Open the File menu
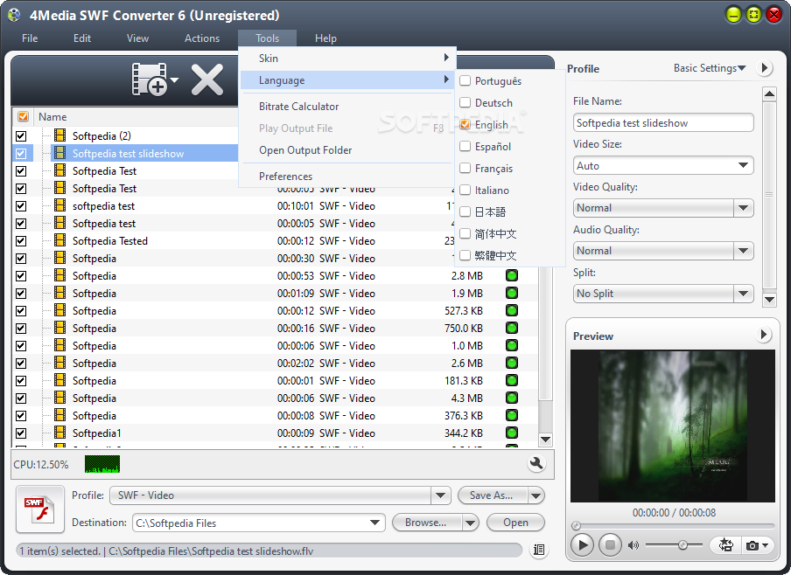 tap(30, 38)
